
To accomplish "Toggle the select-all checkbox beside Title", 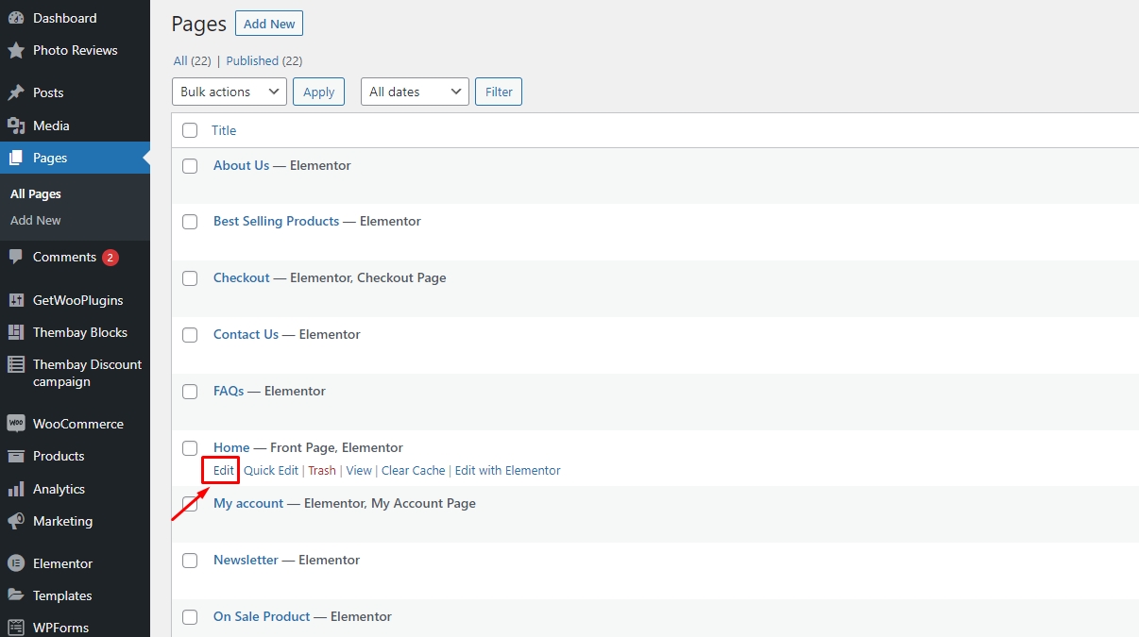I will point(190,130).
